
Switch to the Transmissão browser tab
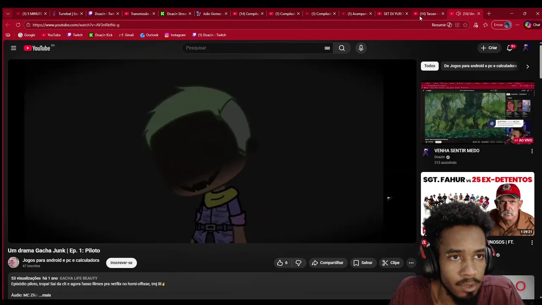coord(140,14)
